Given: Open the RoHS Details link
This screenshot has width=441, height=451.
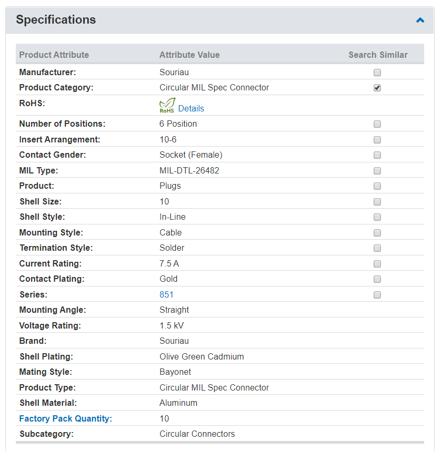Looking at the screenshot, I should 191,108.
